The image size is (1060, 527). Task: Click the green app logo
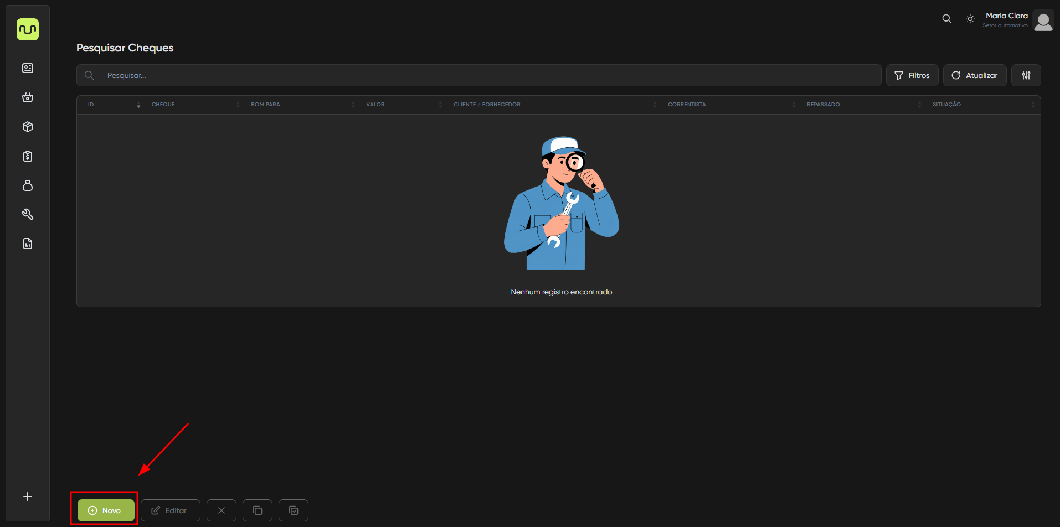pyautogui.click(x=28, y=29)
